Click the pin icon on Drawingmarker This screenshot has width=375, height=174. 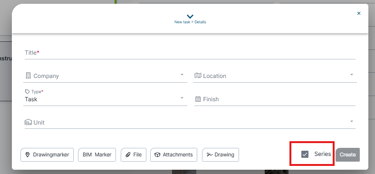click(28, 155)
